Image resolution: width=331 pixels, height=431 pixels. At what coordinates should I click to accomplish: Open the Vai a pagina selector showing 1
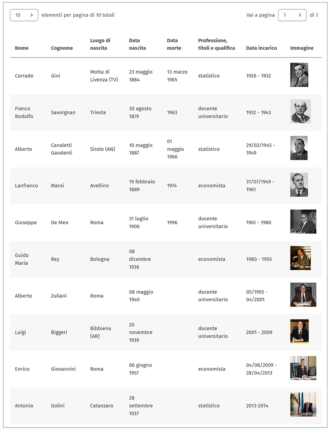point(292,15)
